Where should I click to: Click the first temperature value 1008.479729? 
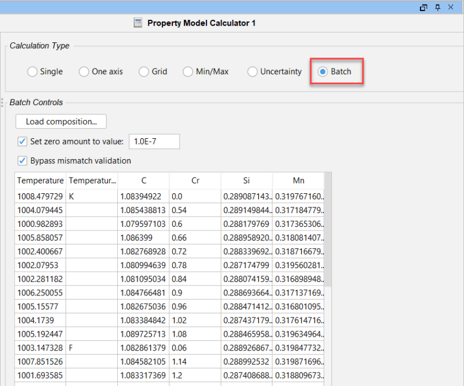[x=41, y=197]
